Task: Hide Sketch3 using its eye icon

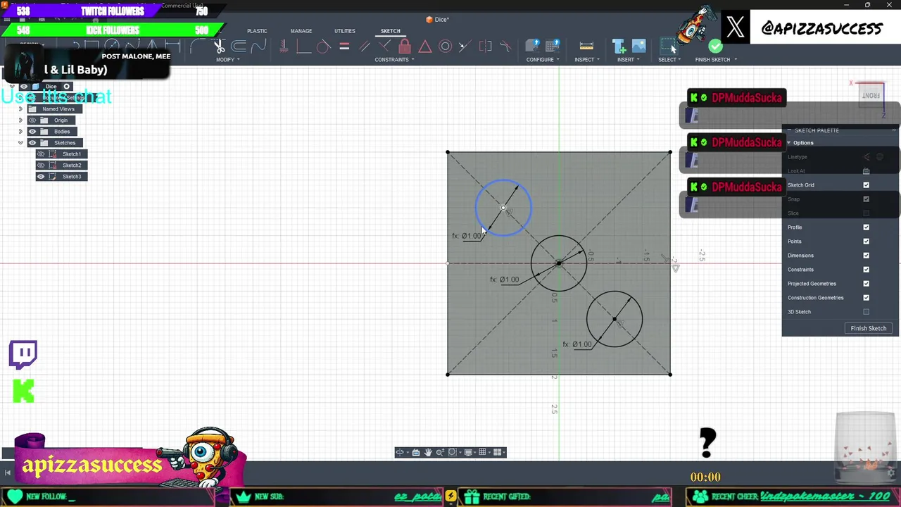Action: [41, 177]
